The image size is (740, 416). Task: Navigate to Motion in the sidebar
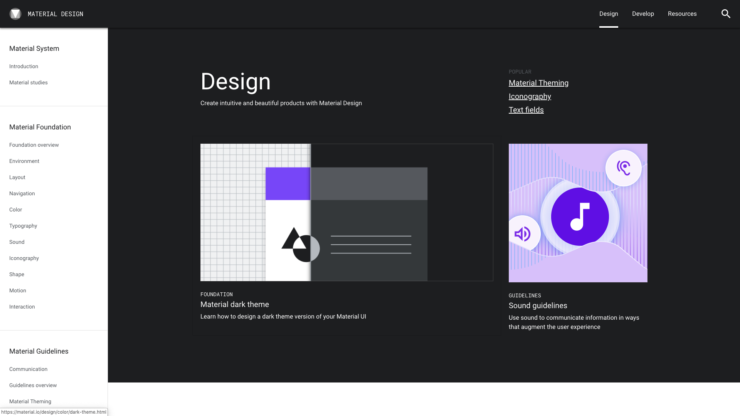click(x=18, y=290)
